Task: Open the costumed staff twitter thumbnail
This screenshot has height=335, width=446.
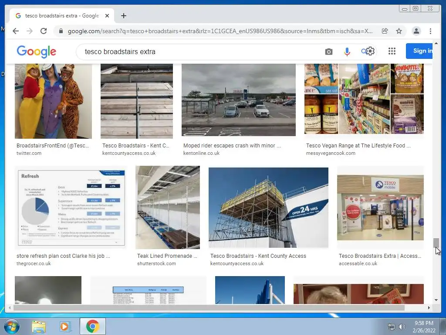Action: click(53, 101)
